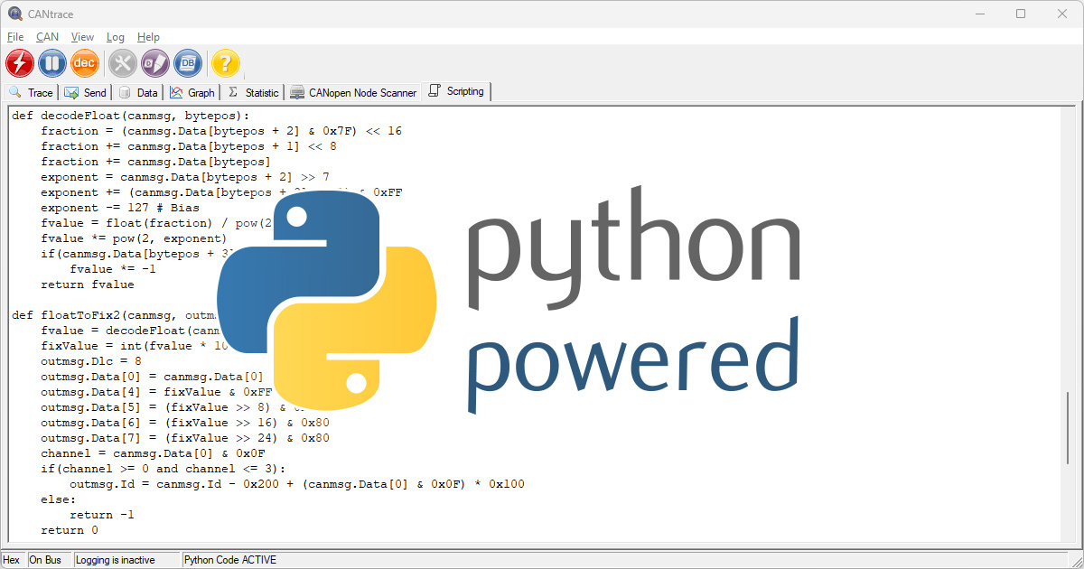The image size is (1084, 569).
Task: Open settings via the tools icon
Action: pyautogui.click(x=122, y=63)
